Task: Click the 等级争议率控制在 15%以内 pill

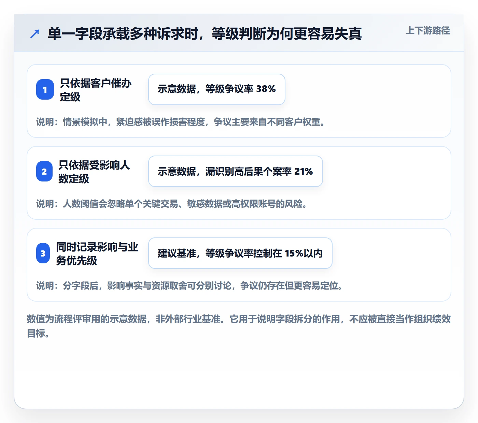Action: tap(240, 253)
